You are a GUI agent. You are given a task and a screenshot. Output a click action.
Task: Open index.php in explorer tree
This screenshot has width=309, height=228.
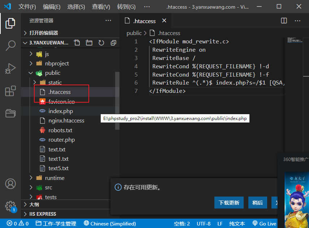pos(70,111)
